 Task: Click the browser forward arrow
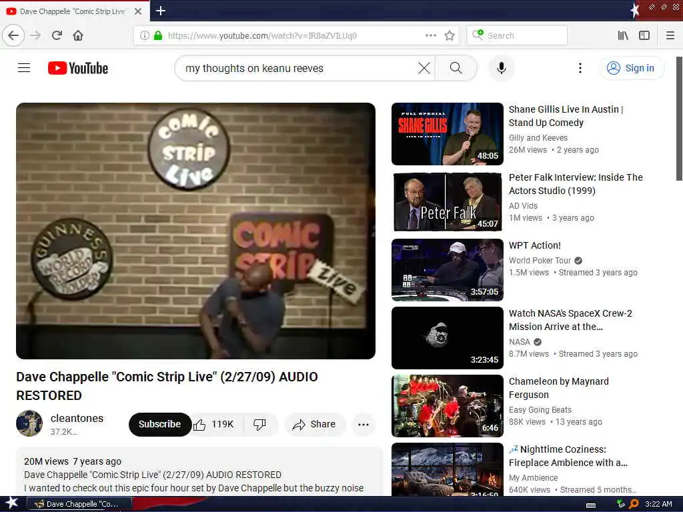[x=36, y=35]
